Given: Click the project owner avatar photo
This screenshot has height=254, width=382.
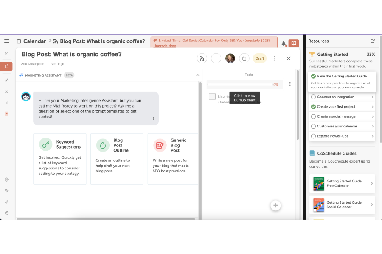Looking at the screenshot, I should tap(230, 58).
